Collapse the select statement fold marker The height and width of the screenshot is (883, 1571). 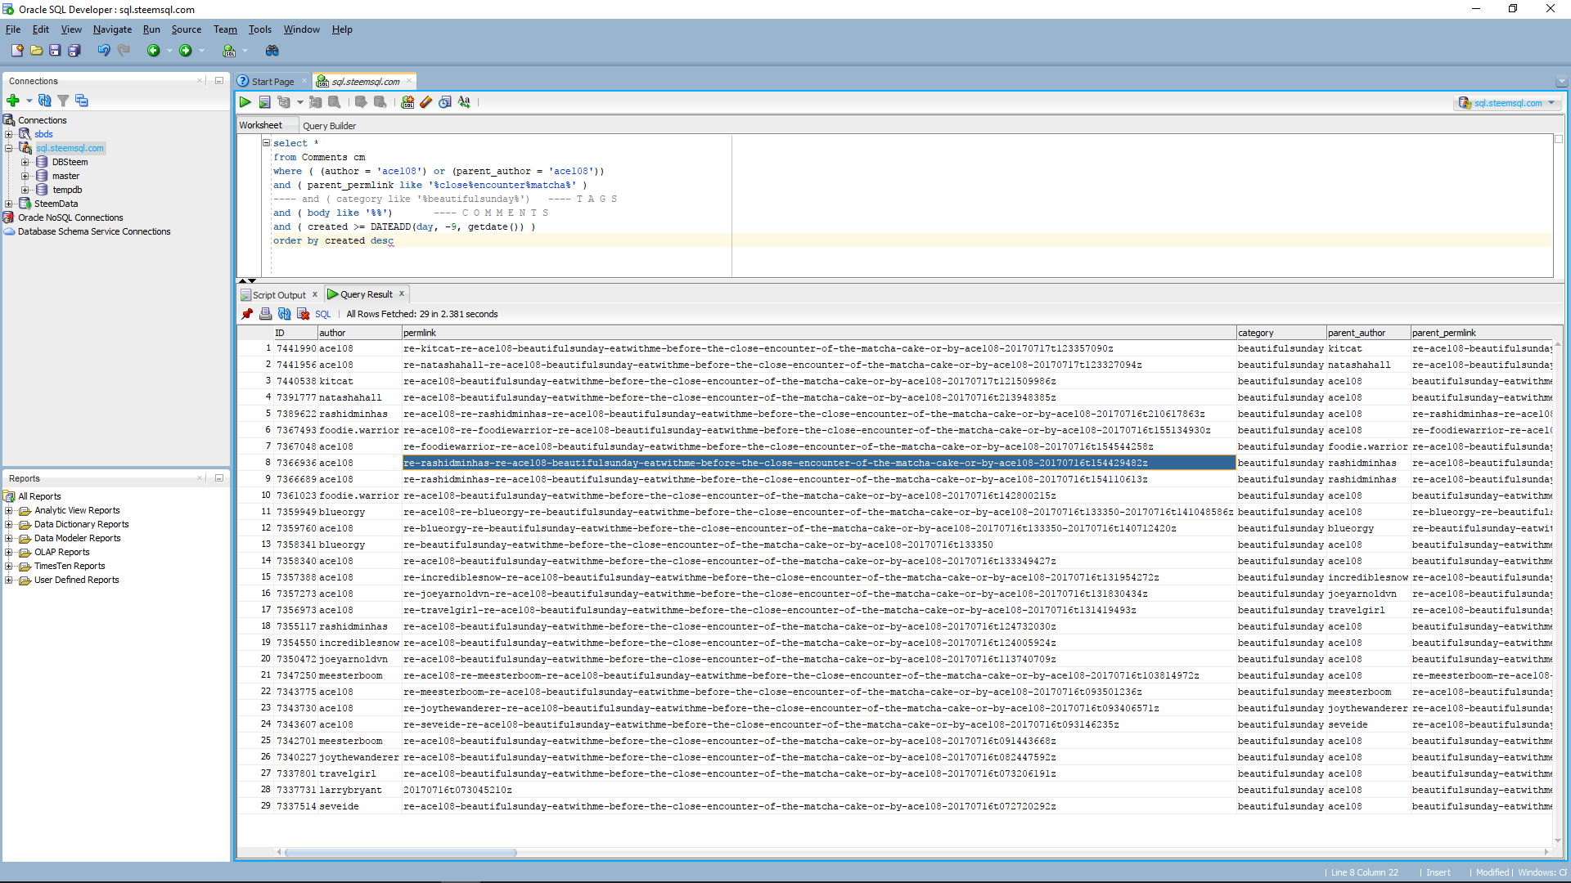coord(266,142)
